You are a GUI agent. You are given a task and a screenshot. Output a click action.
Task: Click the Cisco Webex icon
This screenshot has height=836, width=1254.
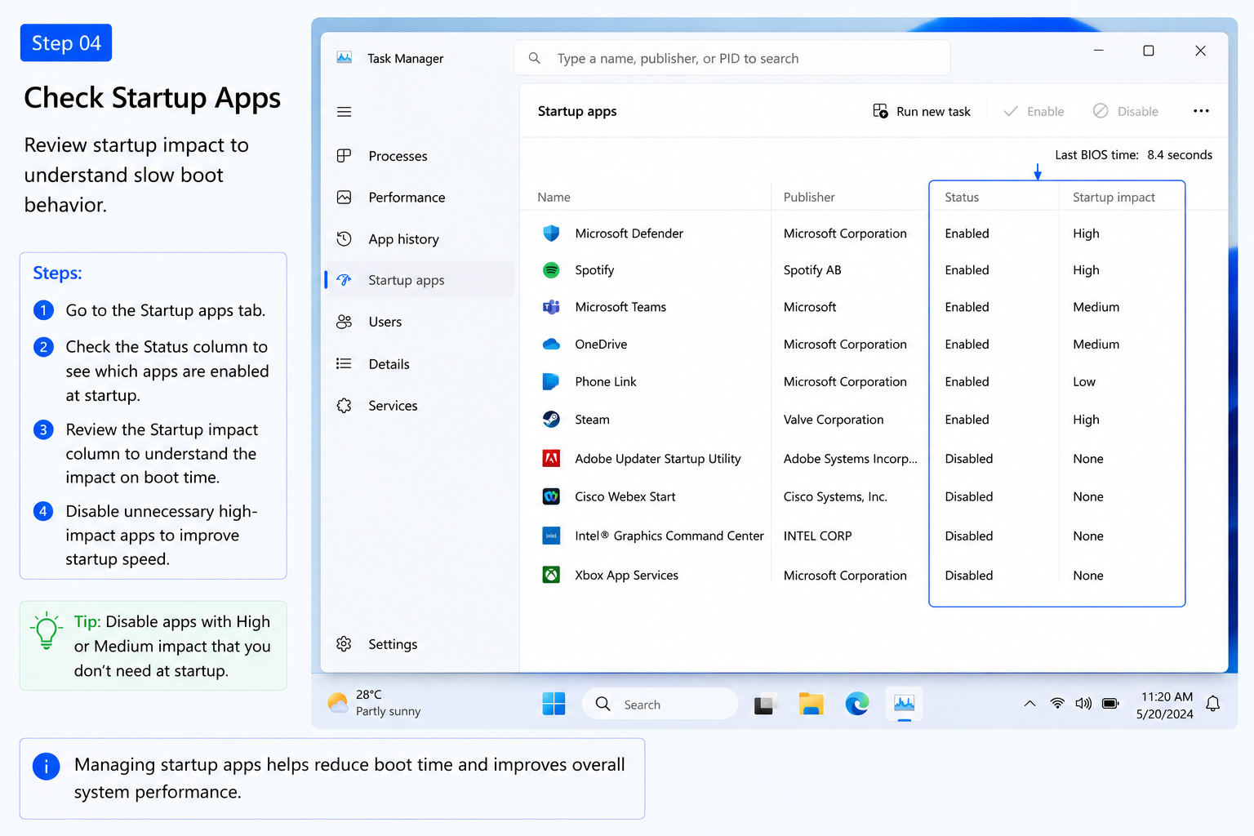pos(551,496)
